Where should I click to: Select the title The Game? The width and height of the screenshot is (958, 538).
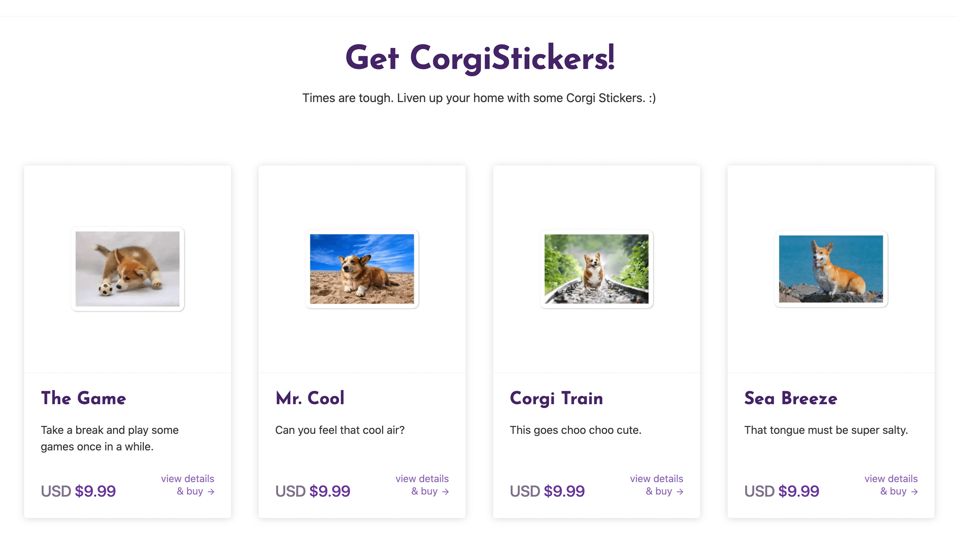pos(84,398)
